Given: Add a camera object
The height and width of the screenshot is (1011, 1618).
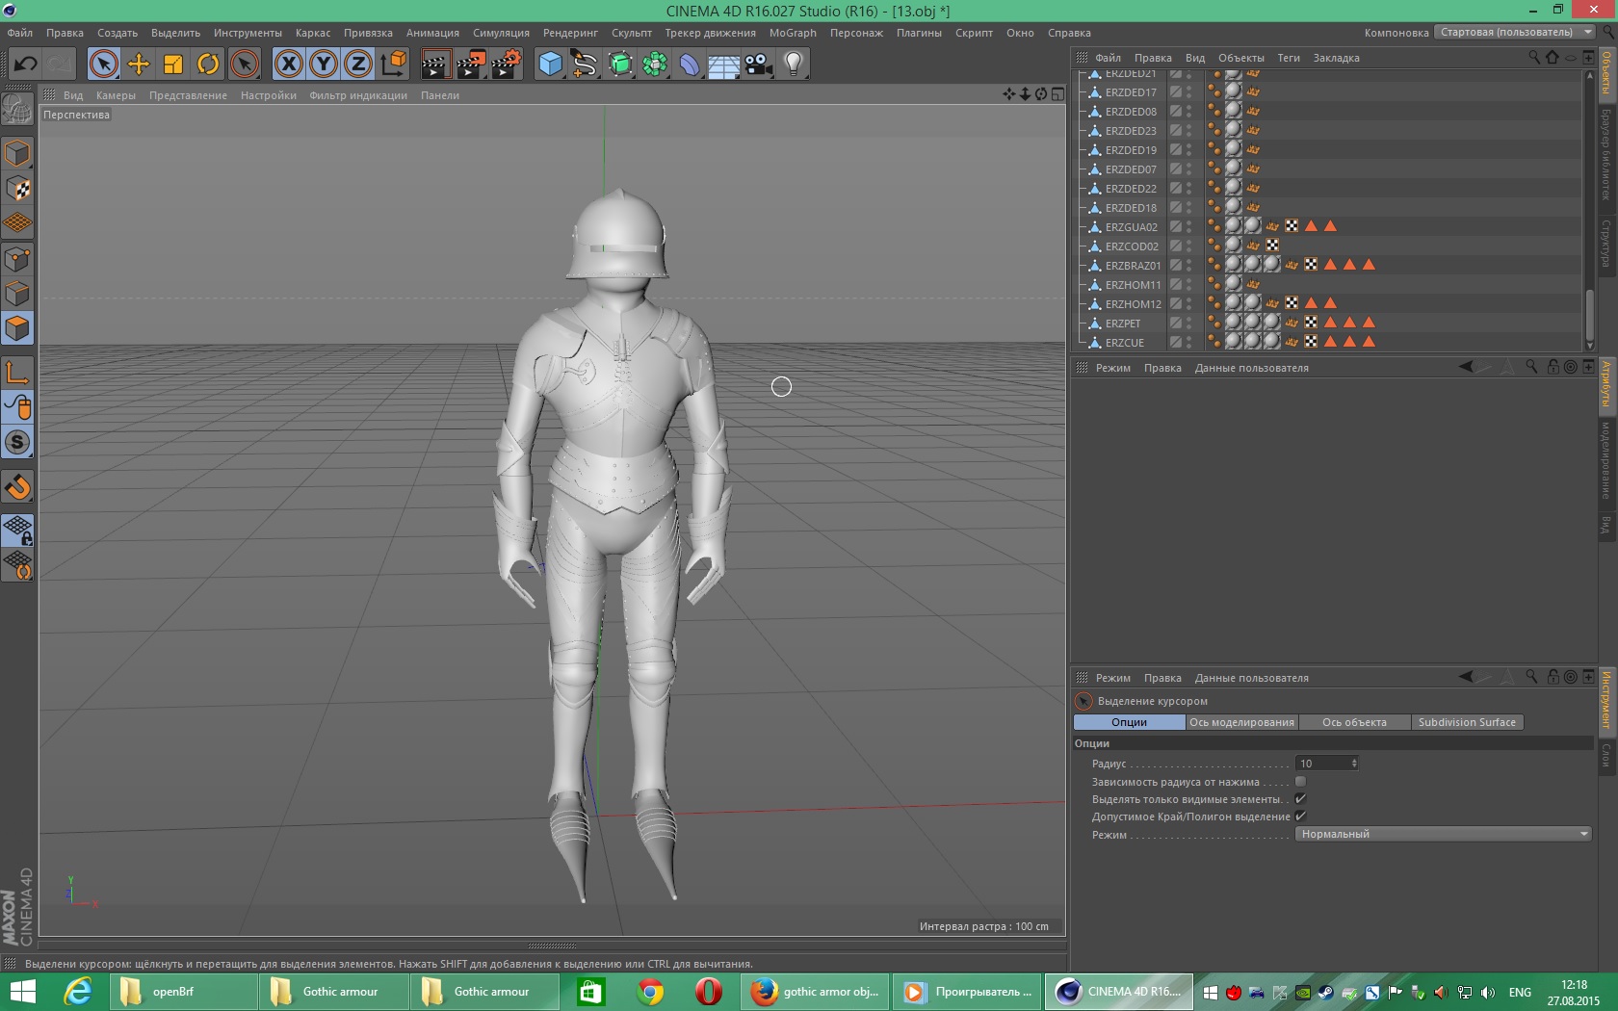Looking at the screenshot, I should click(x=758, y=65).
